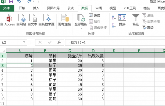Select column D header
Screen dimensions: 165x106
(94, 51)
